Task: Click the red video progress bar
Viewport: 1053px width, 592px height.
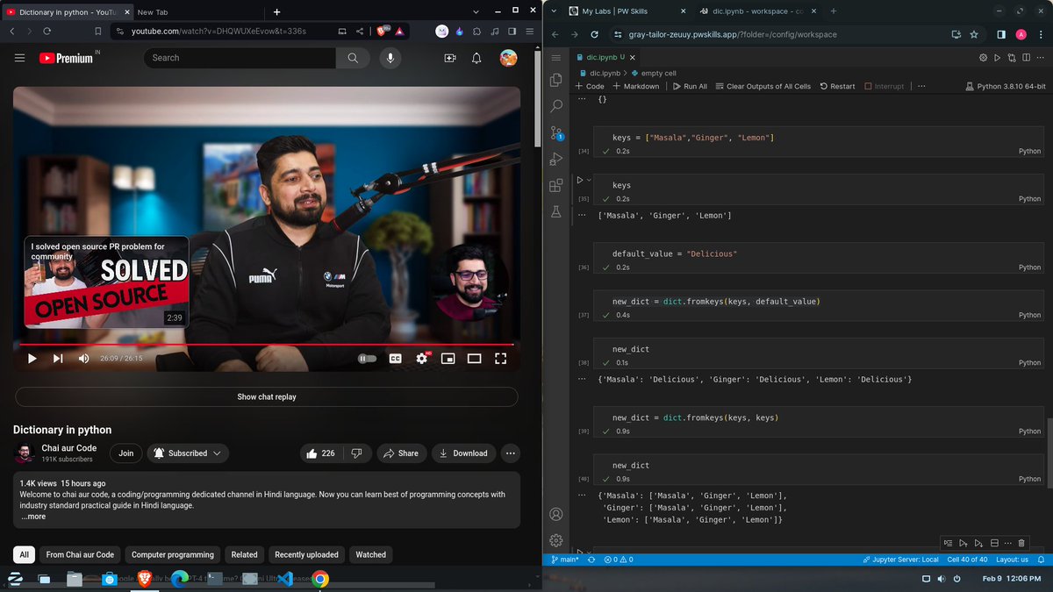Action: click(x=267, y=345)
